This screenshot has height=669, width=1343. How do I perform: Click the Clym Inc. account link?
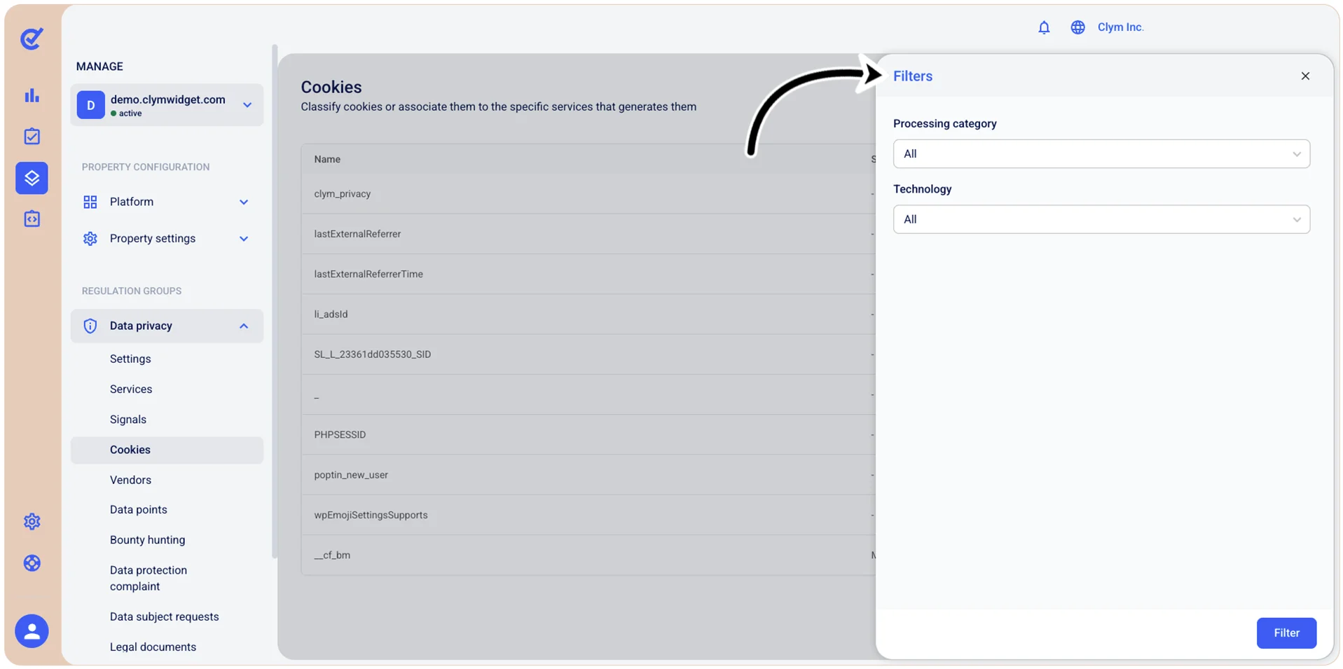tap(1120, 27)
